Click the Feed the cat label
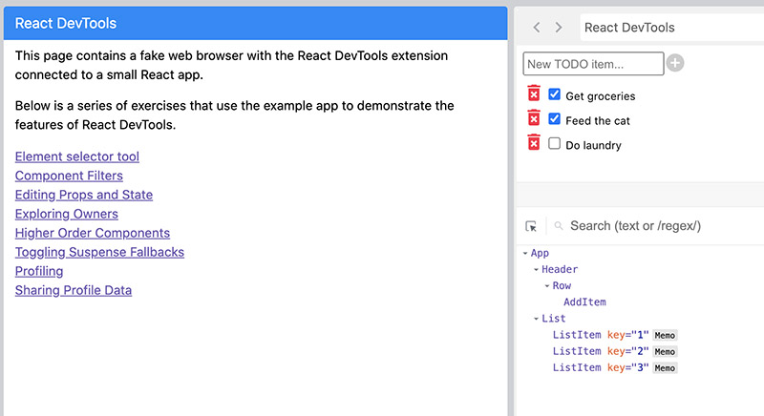 [x=598, y=120]
